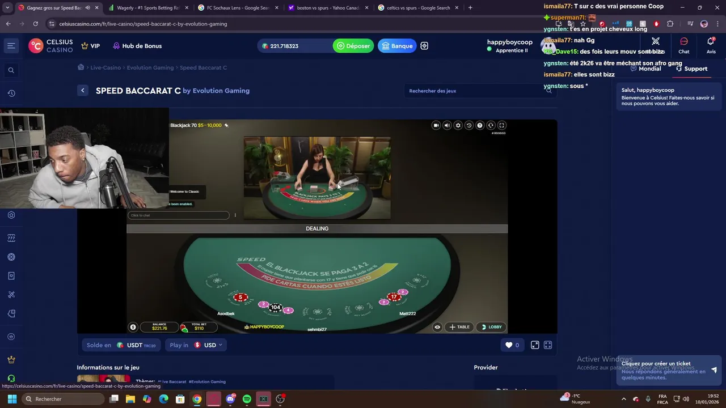Switch to the Support tab
This screenshot has width=726, height=408.
[691, 69]
